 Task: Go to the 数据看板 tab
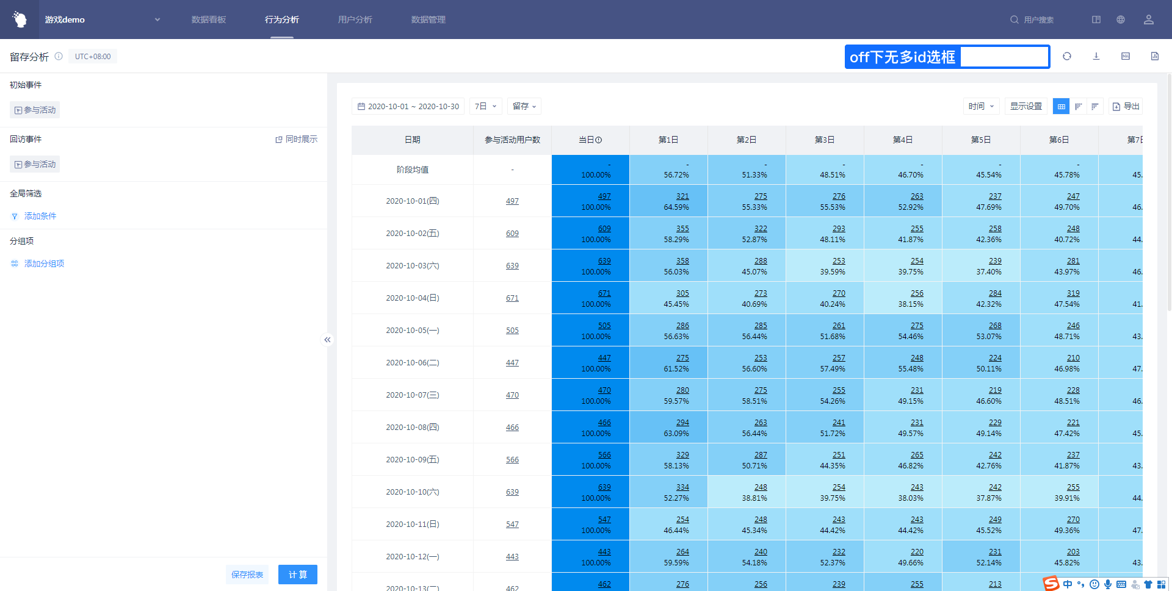208,20
